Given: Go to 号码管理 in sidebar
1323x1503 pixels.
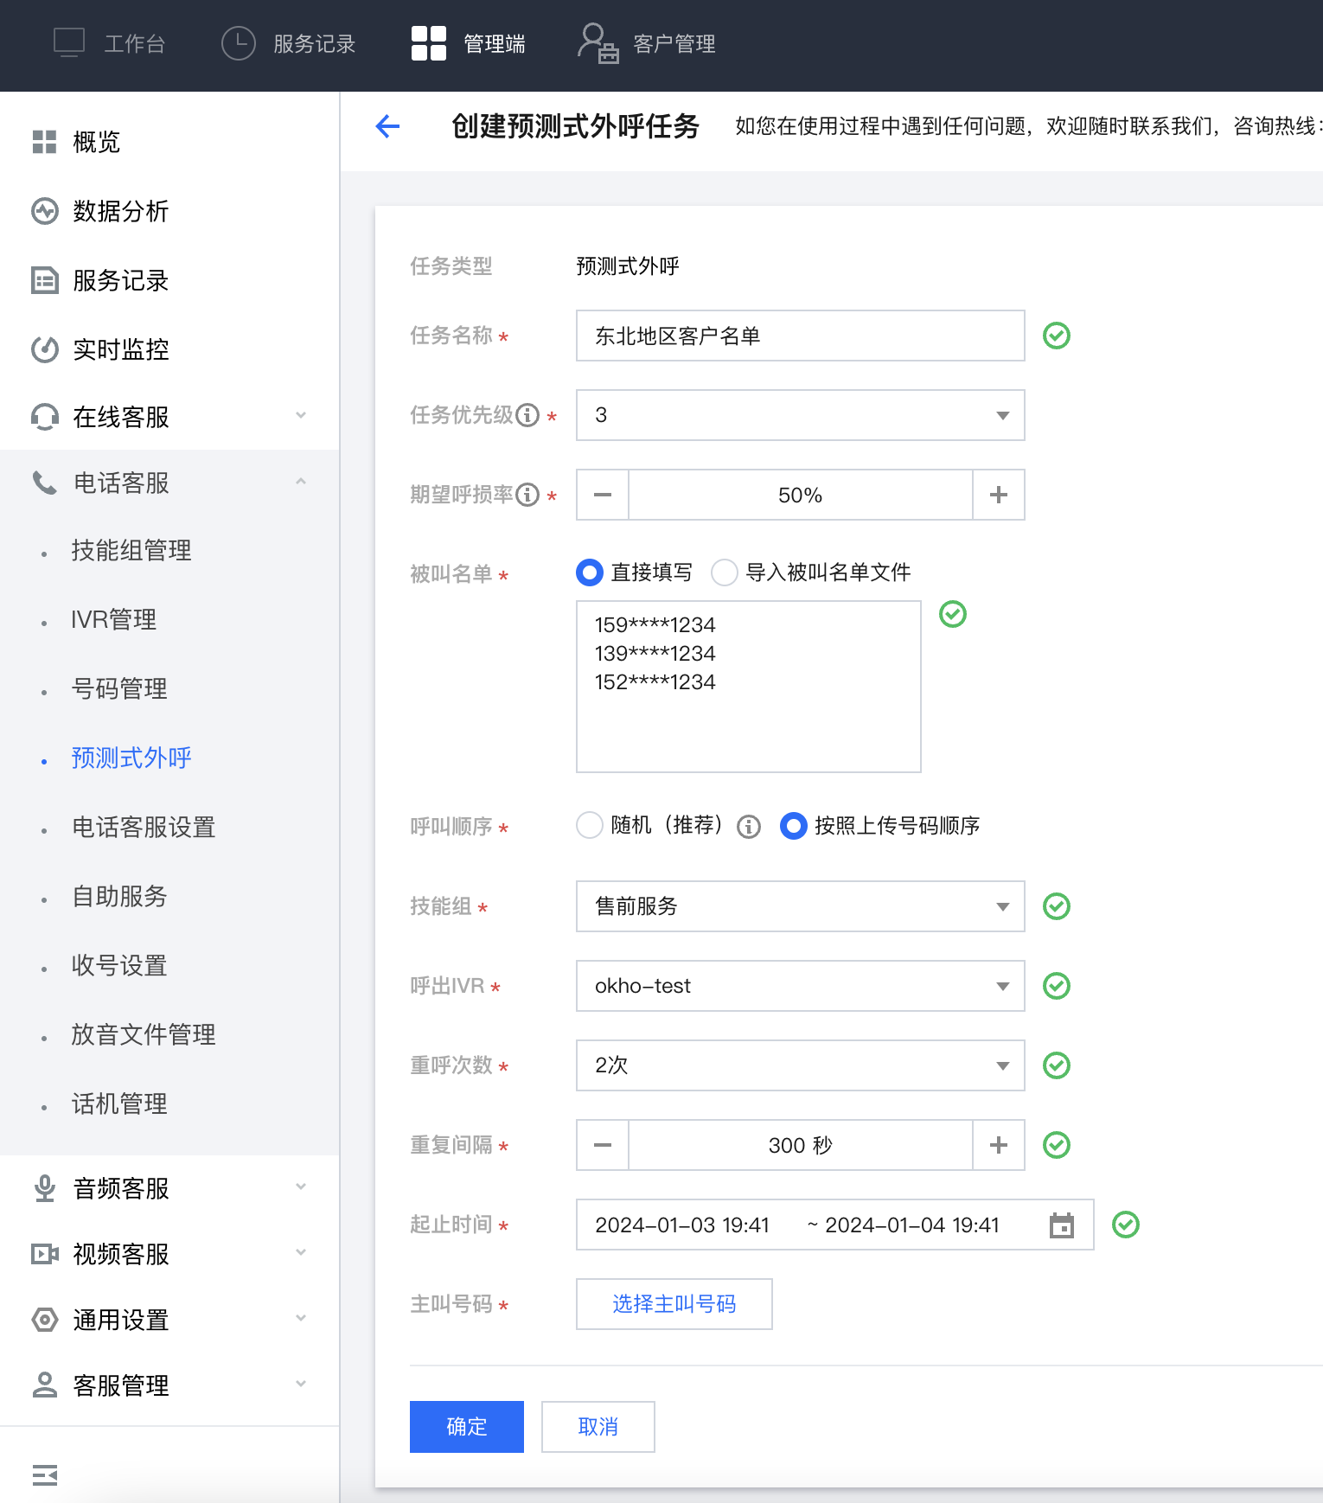Looking at the screenshot, I should tap(119, 689).
